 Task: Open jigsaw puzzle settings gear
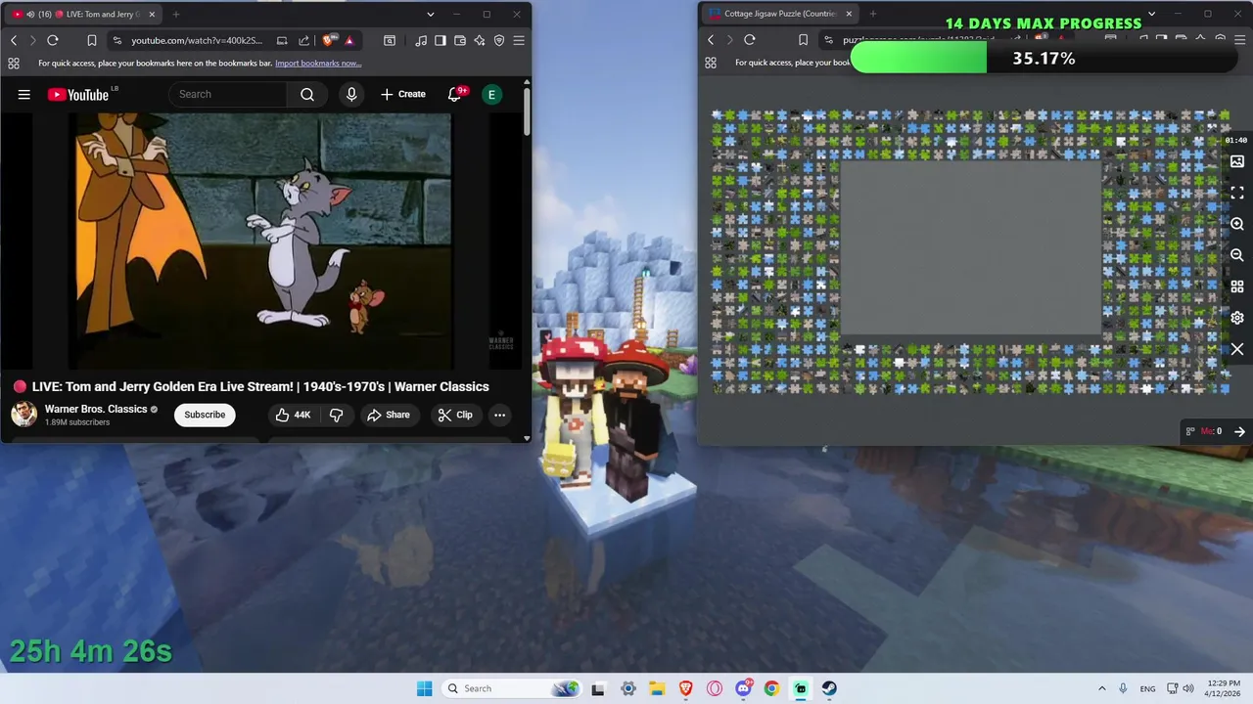coord(1237,318)
